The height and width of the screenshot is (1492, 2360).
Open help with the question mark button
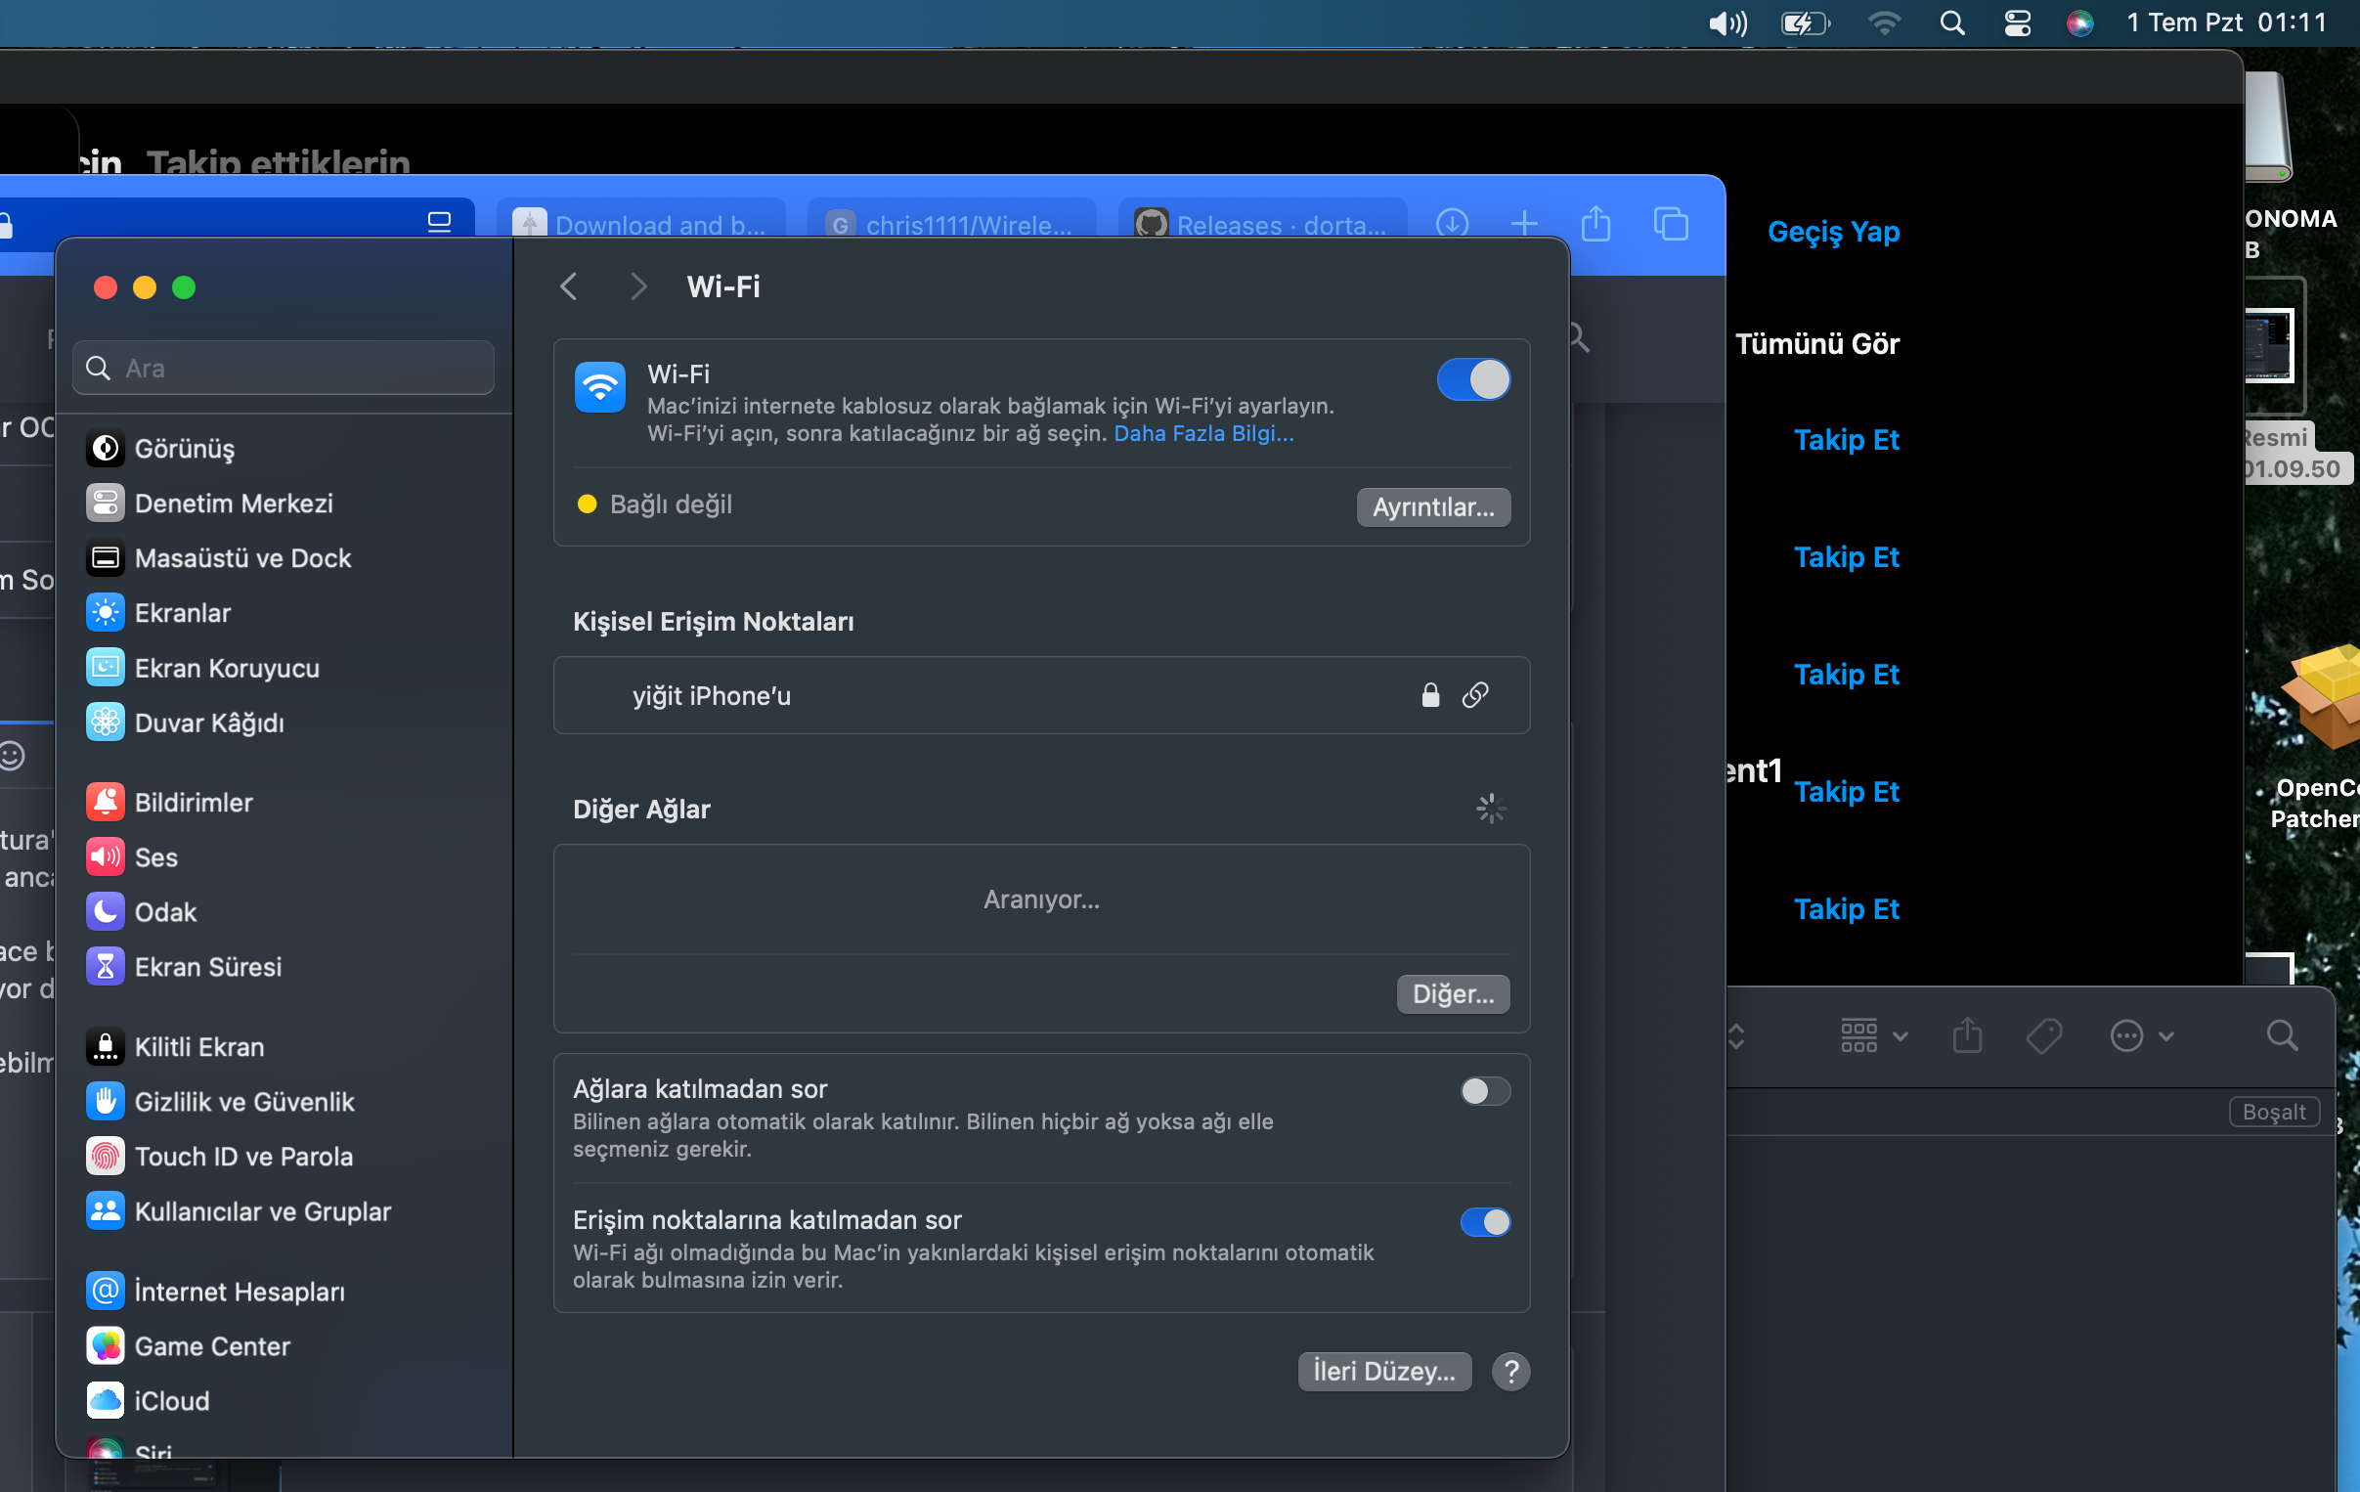[x=1510, y=1371]
